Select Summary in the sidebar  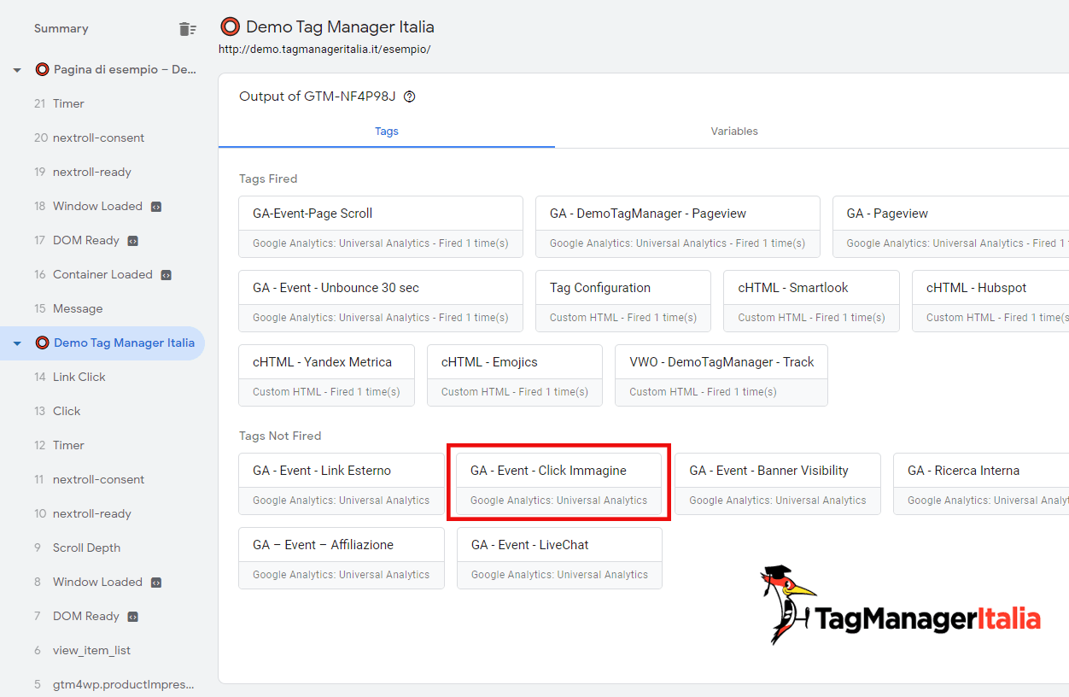pos(61,29)
